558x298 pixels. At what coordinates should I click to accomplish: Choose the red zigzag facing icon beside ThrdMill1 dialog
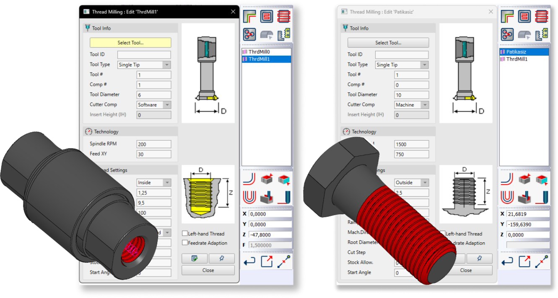(x=285, y=16)
